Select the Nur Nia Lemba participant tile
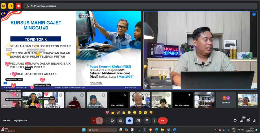 (183, 100)
